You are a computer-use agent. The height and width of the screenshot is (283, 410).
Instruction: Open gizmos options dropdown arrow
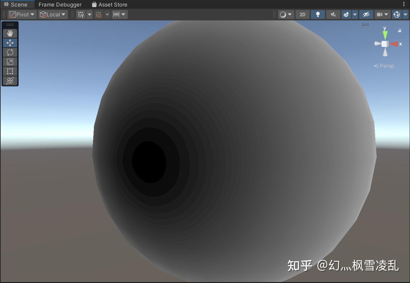(406, 14)
